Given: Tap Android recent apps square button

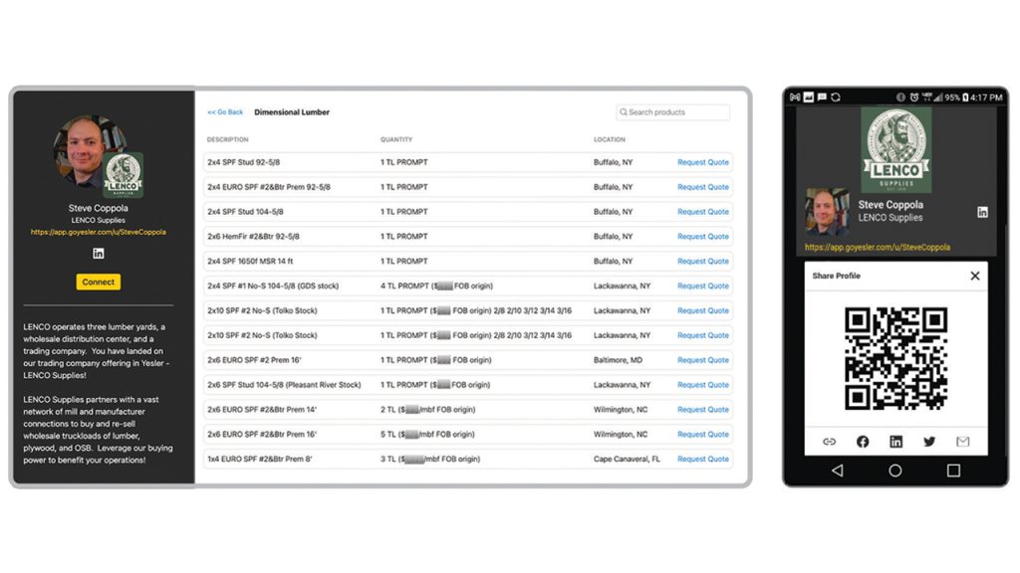Looking at the screenshot, I should click(x=953, y=471).
